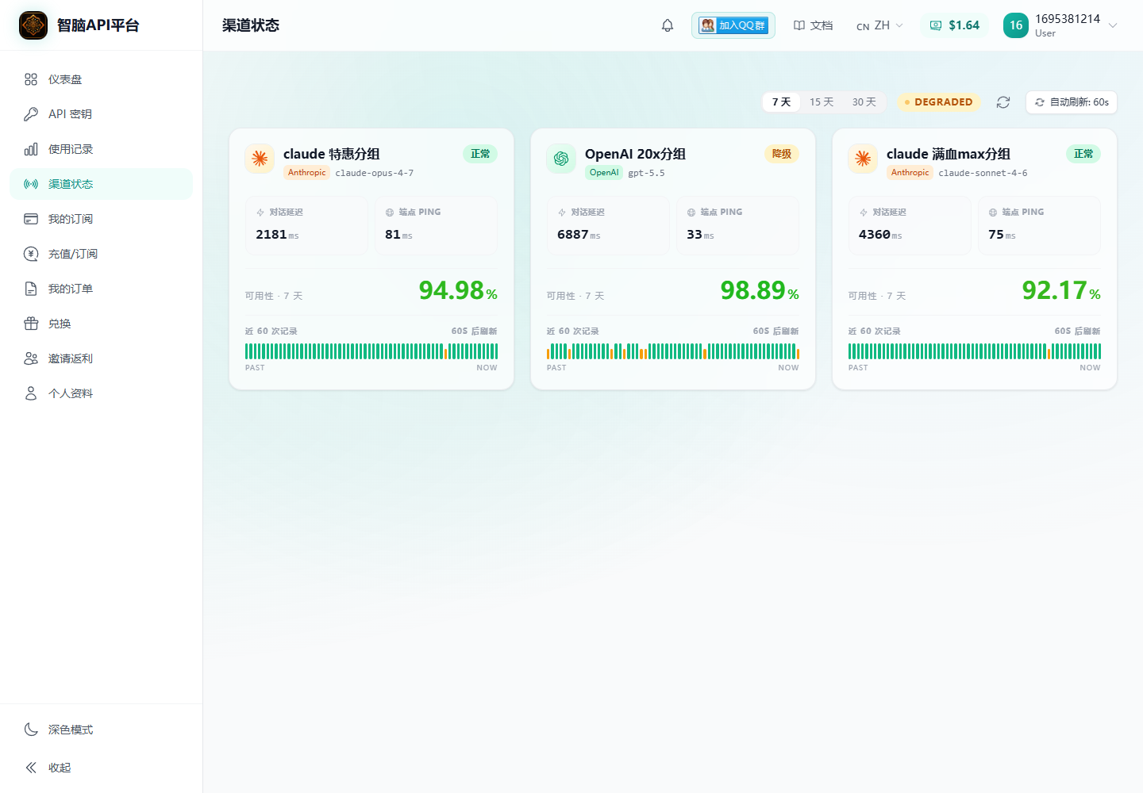Viewport: 1143px width, 793px height.
Task: Click the 98.89% availability value
Action: click(x=760, y=291)
